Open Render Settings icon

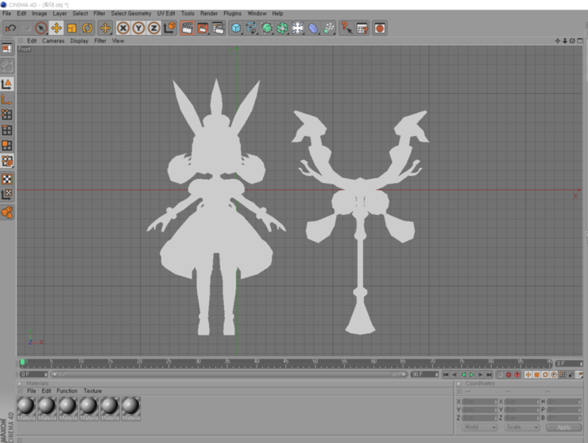pos(218,28)
